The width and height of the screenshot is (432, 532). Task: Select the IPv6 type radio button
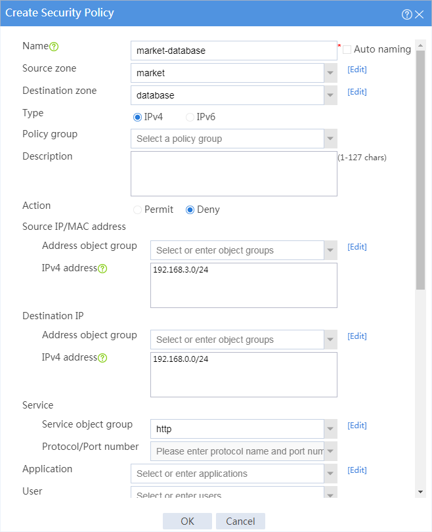[x=190, y=117]
